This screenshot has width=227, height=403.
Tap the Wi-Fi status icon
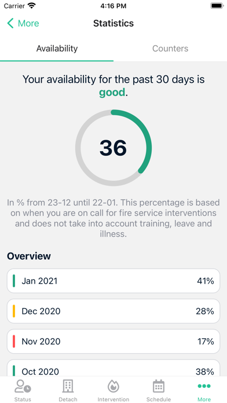pos(32,6)
